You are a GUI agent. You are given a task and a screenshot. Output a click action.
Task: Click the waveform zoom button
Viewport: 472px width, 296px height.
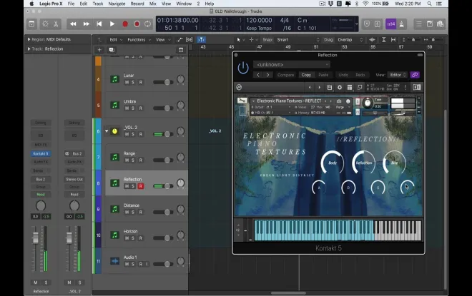372,40
